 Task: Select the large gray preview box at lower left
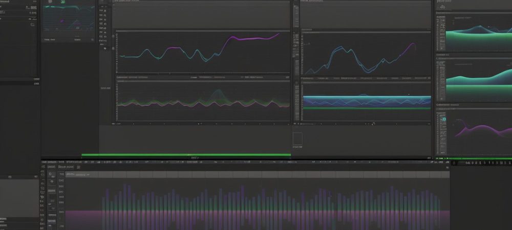(19, 198)
